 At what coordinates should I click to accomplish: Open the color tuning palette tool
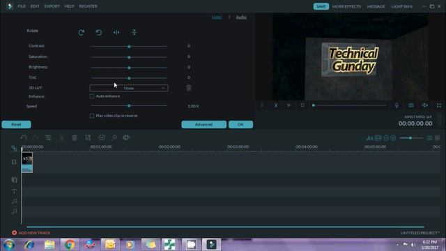coord(126,138)
